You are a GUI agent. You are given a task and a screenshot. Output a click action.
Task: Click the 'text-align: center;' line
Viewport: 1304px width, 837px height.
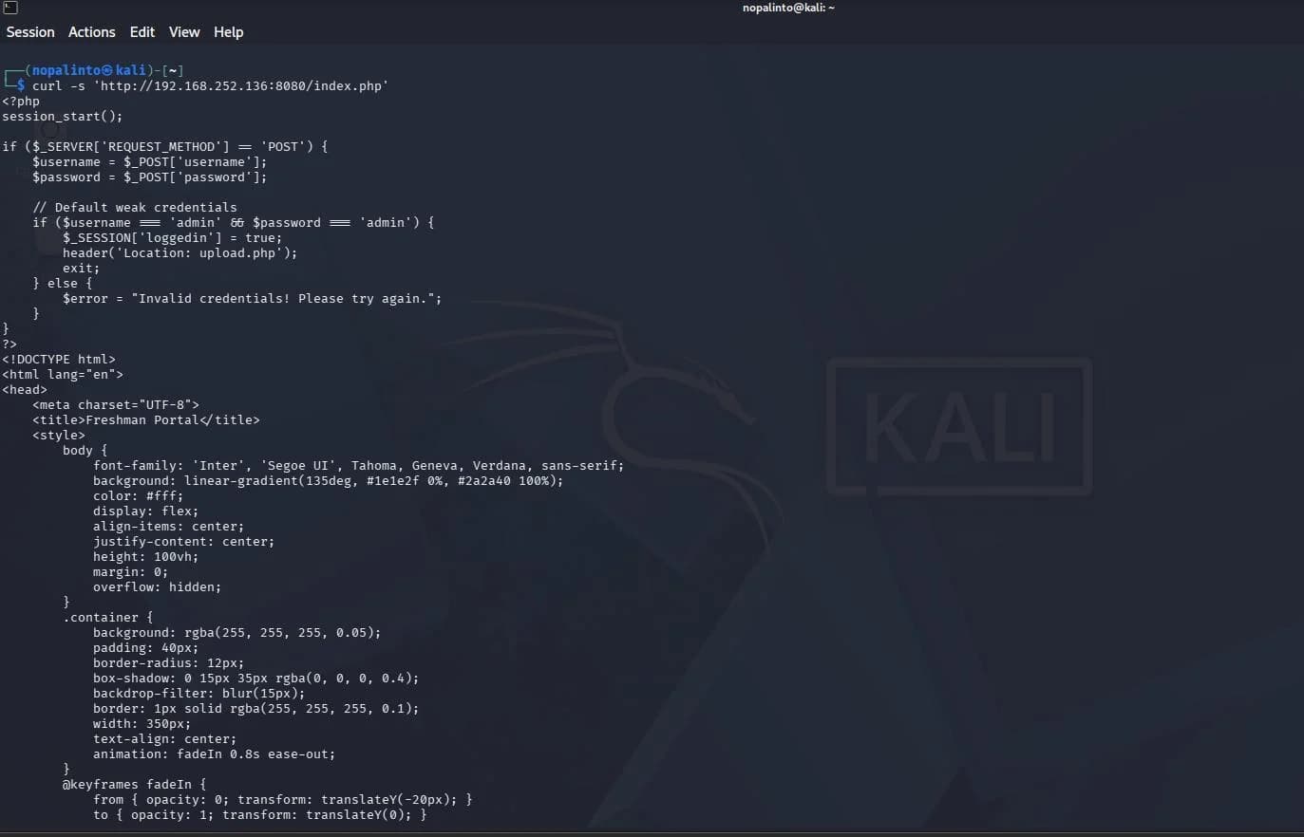pos(165,738)
